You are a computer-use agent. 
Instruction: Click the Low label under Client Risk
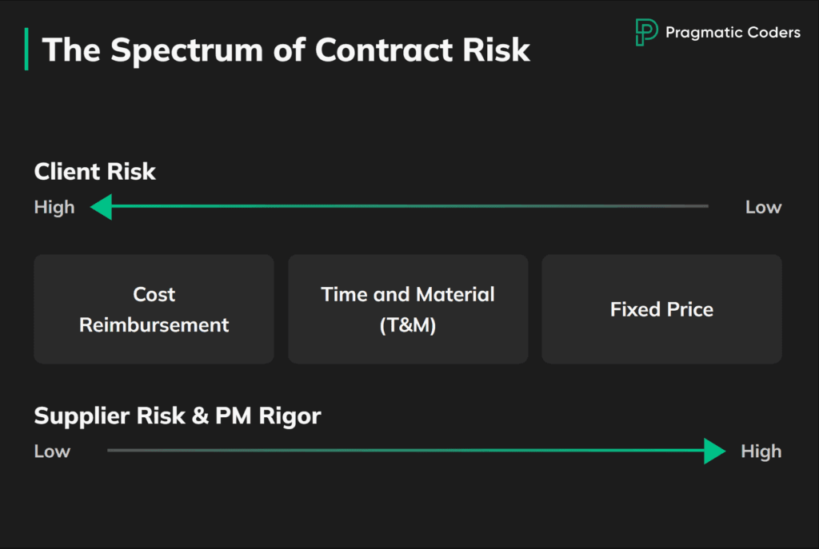pos(763,208)
